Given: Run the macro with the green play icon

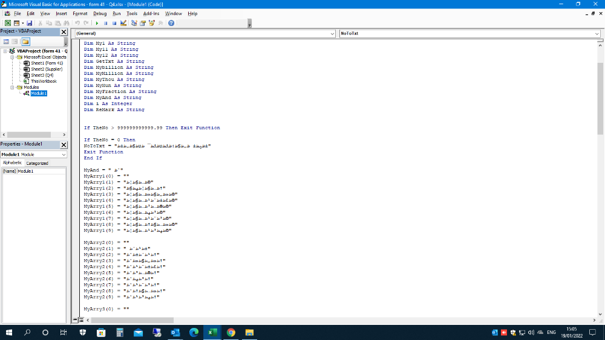Looking at the screenshot, I should pyautogui.click(x=97, y=23).
